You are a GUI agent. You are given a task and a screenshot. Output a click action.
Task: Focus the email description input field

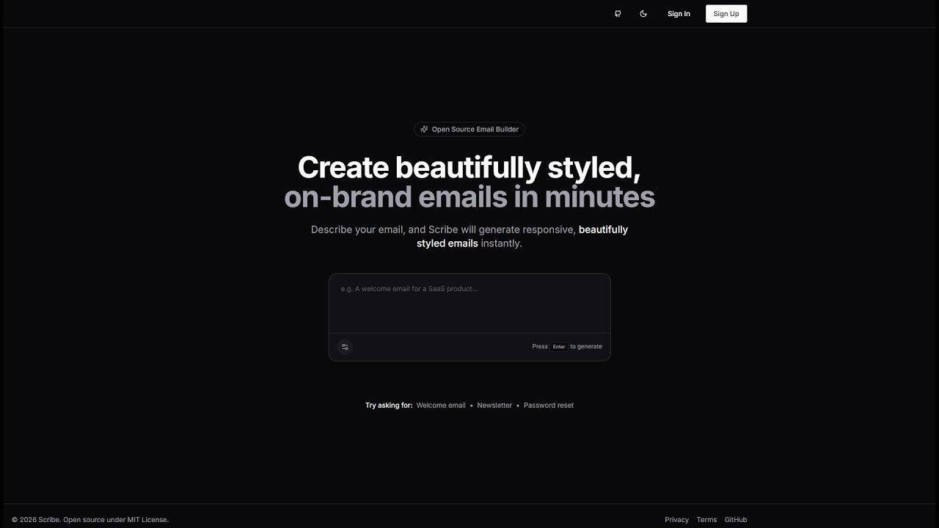[x=469, y=303]
